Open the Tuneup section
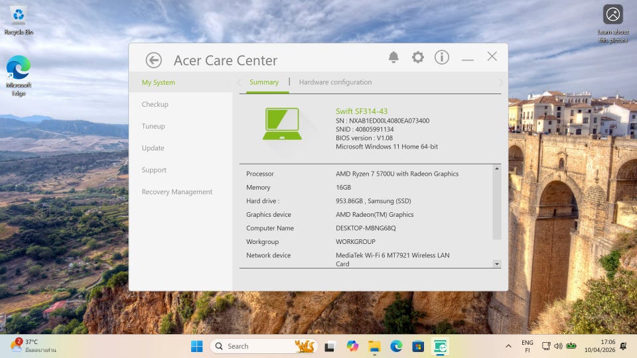 point(153,126)
